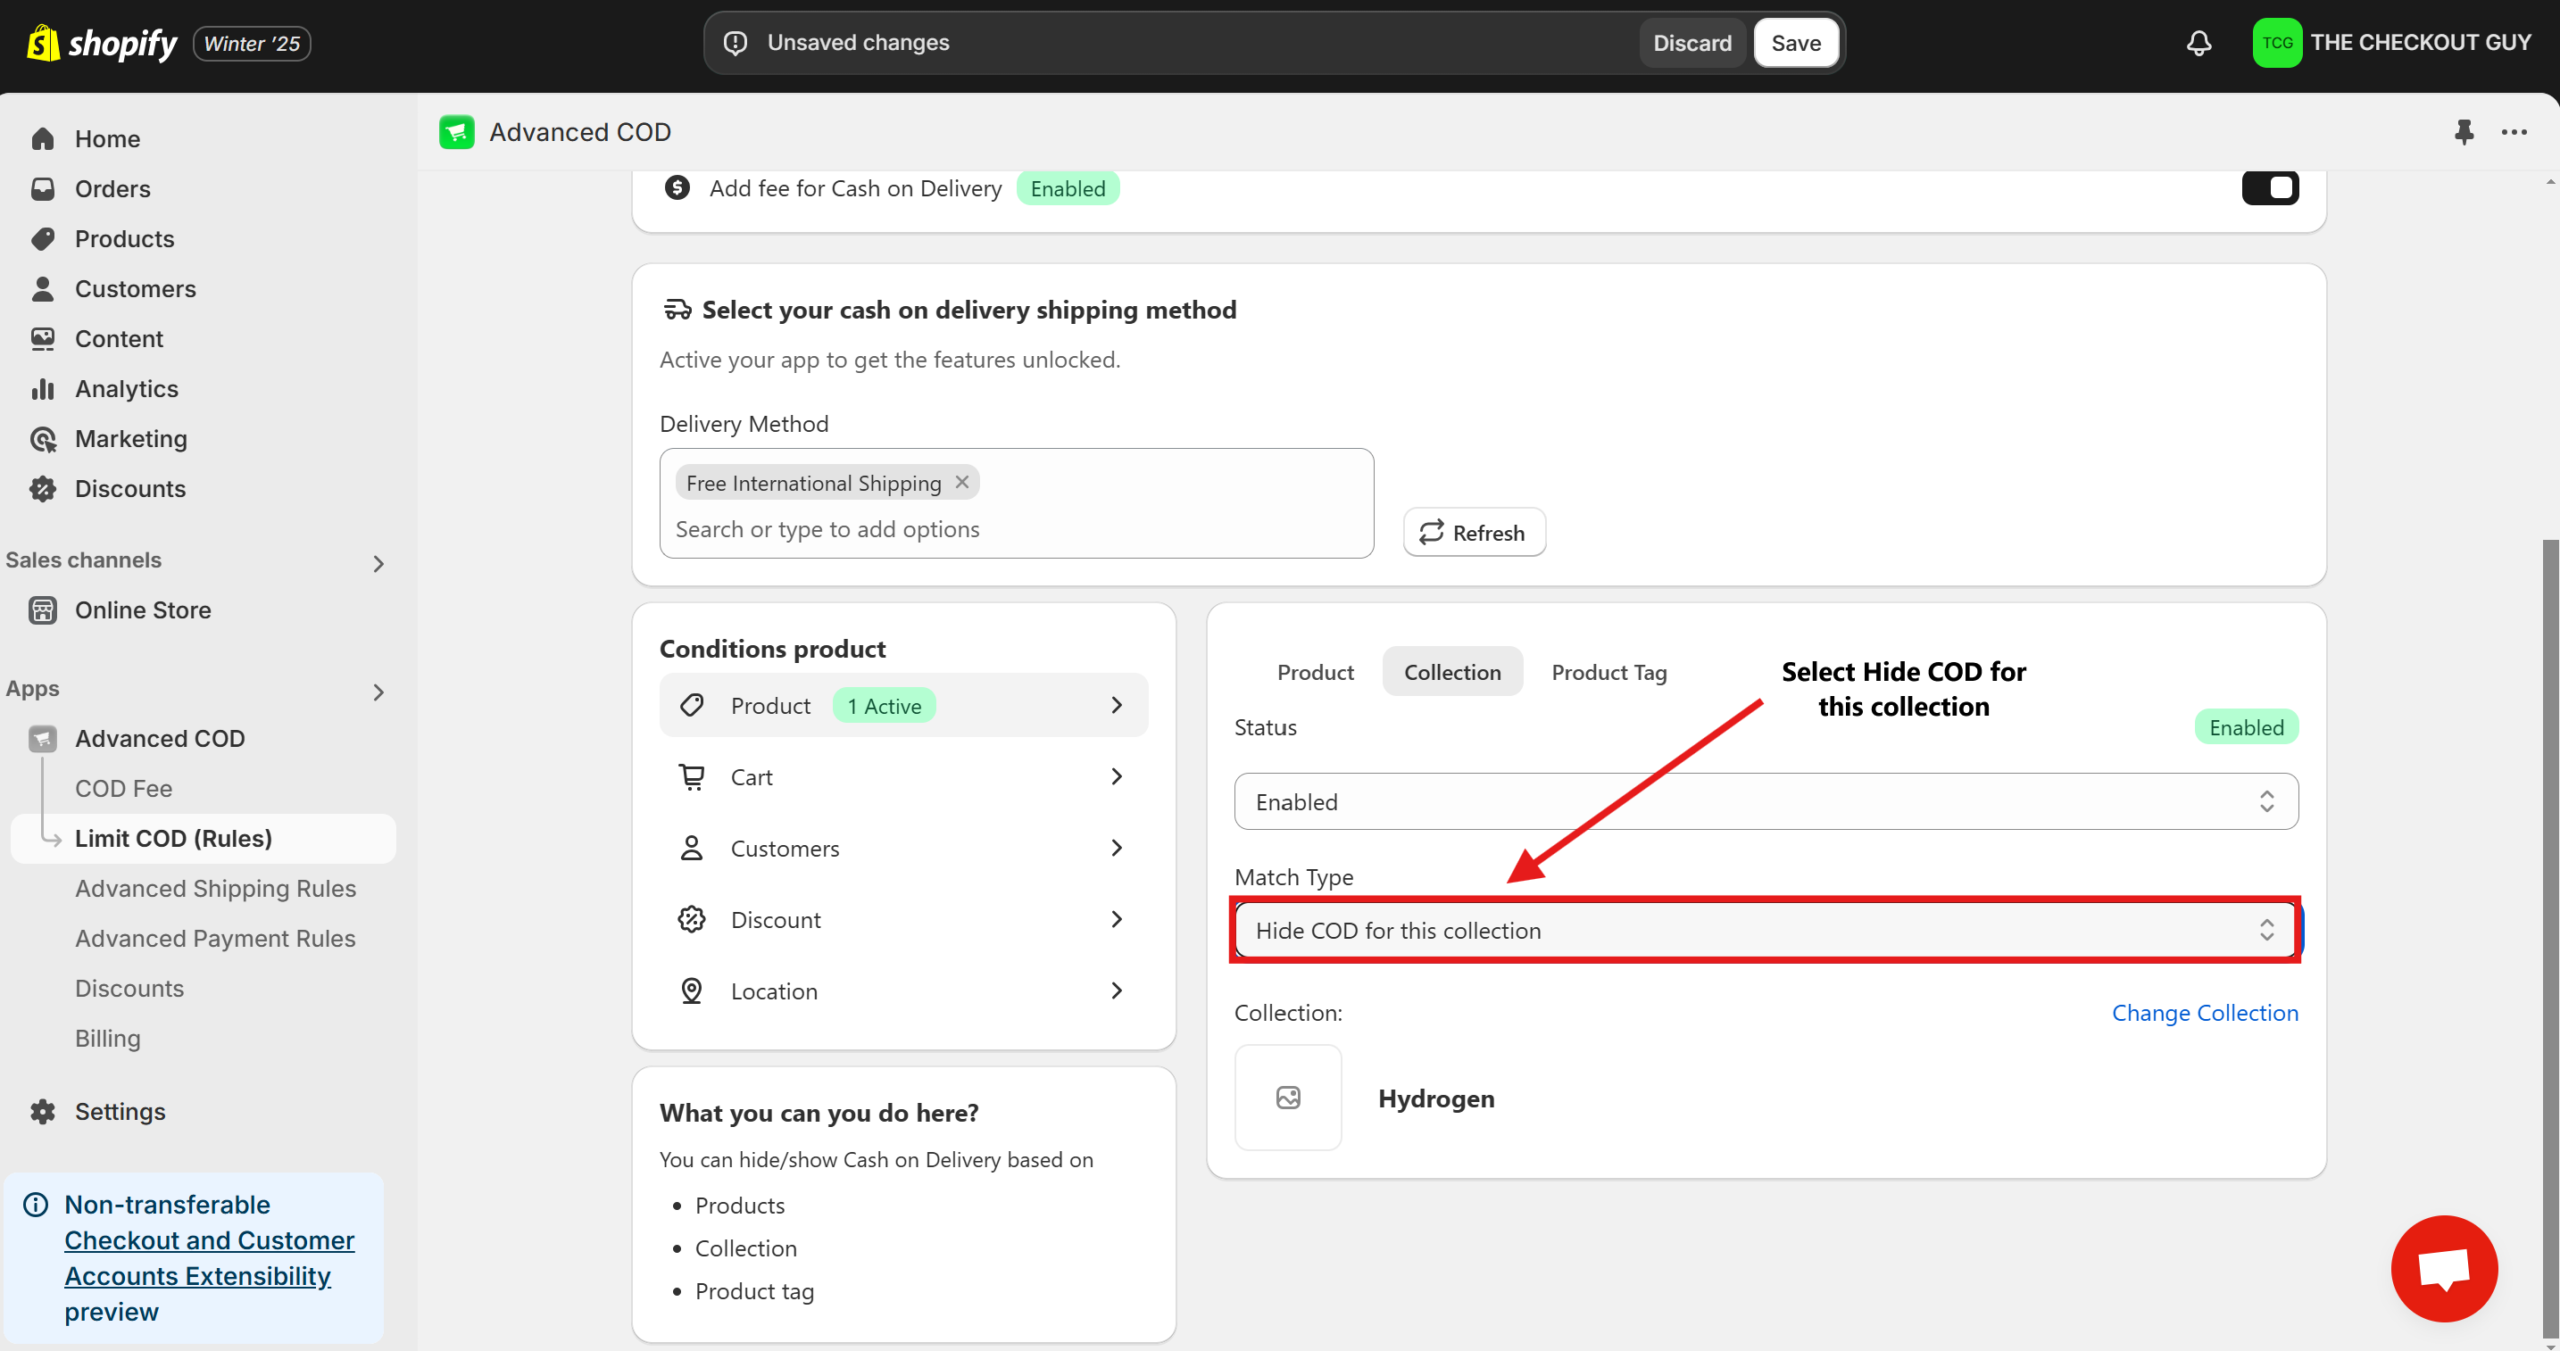Click the Settings gear icon

pyautogui.click(x=43, y=1112)
